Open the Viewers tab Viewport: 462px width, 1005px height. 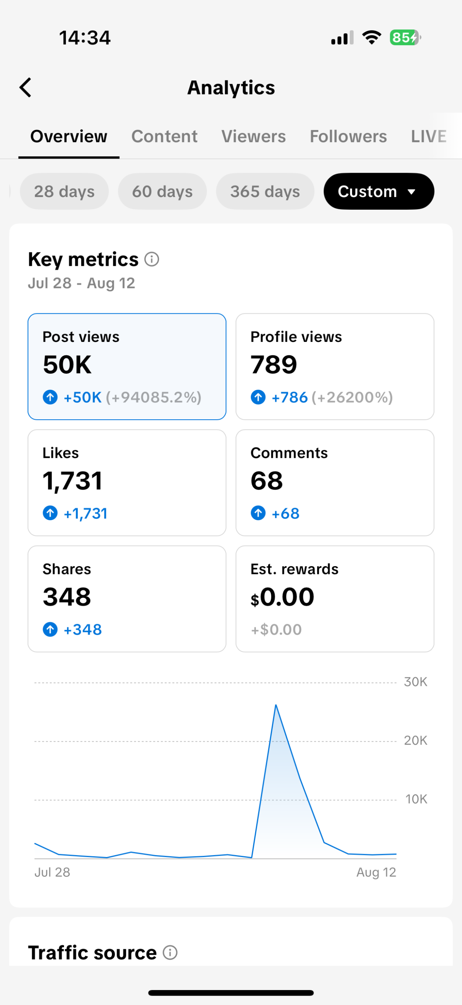tap(254, 136)
